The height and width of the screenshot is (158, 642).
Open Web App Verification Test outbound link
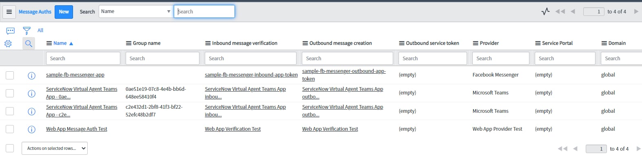click(x=330, y=129)
